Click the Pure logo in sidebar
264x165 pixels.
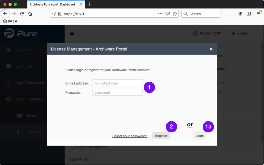click(21, 33)
